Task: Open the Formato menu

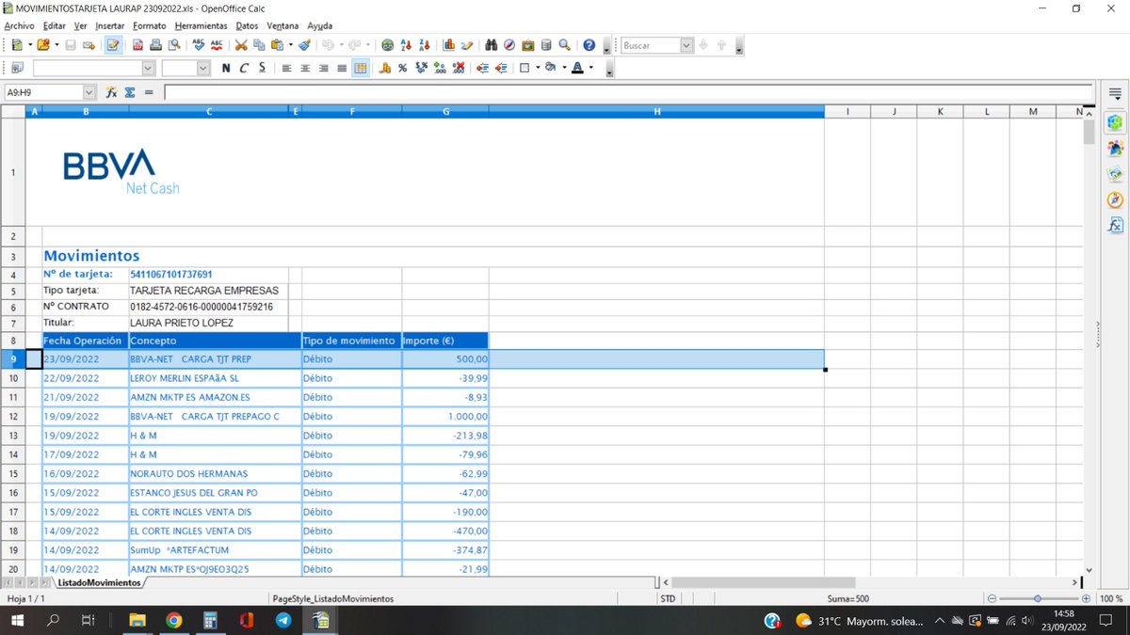Action: click(x=149, y=26)
